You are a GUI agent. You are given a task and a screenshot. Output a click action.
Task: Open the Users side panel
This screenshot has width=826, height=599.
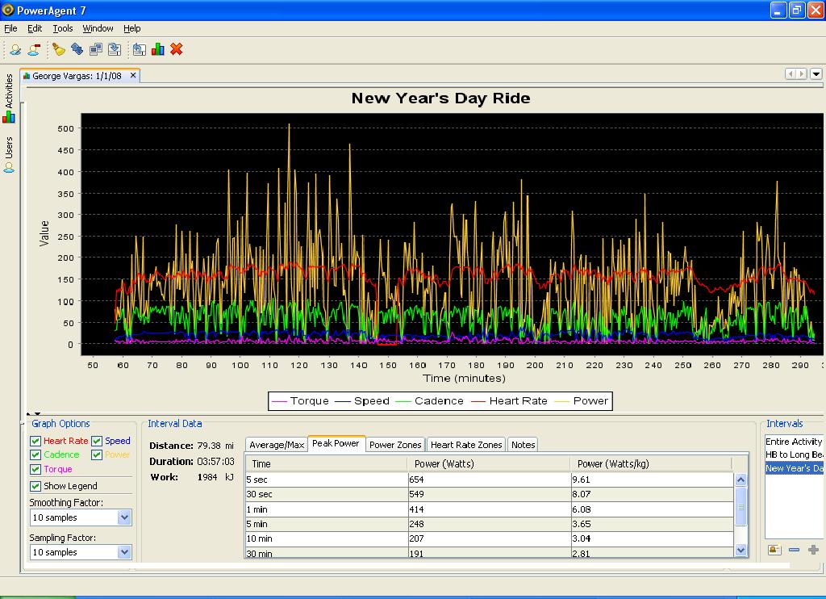[x=9, y=155]
